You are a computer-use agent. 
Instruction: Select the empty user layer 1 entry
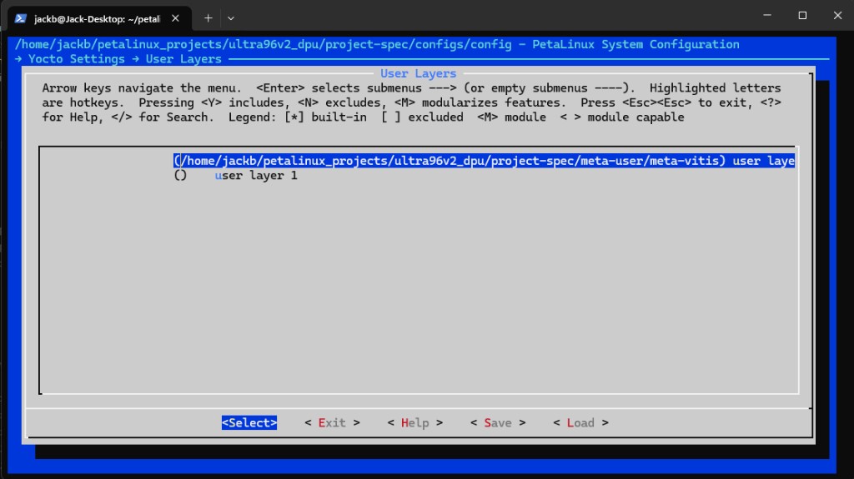click(255, 176)
